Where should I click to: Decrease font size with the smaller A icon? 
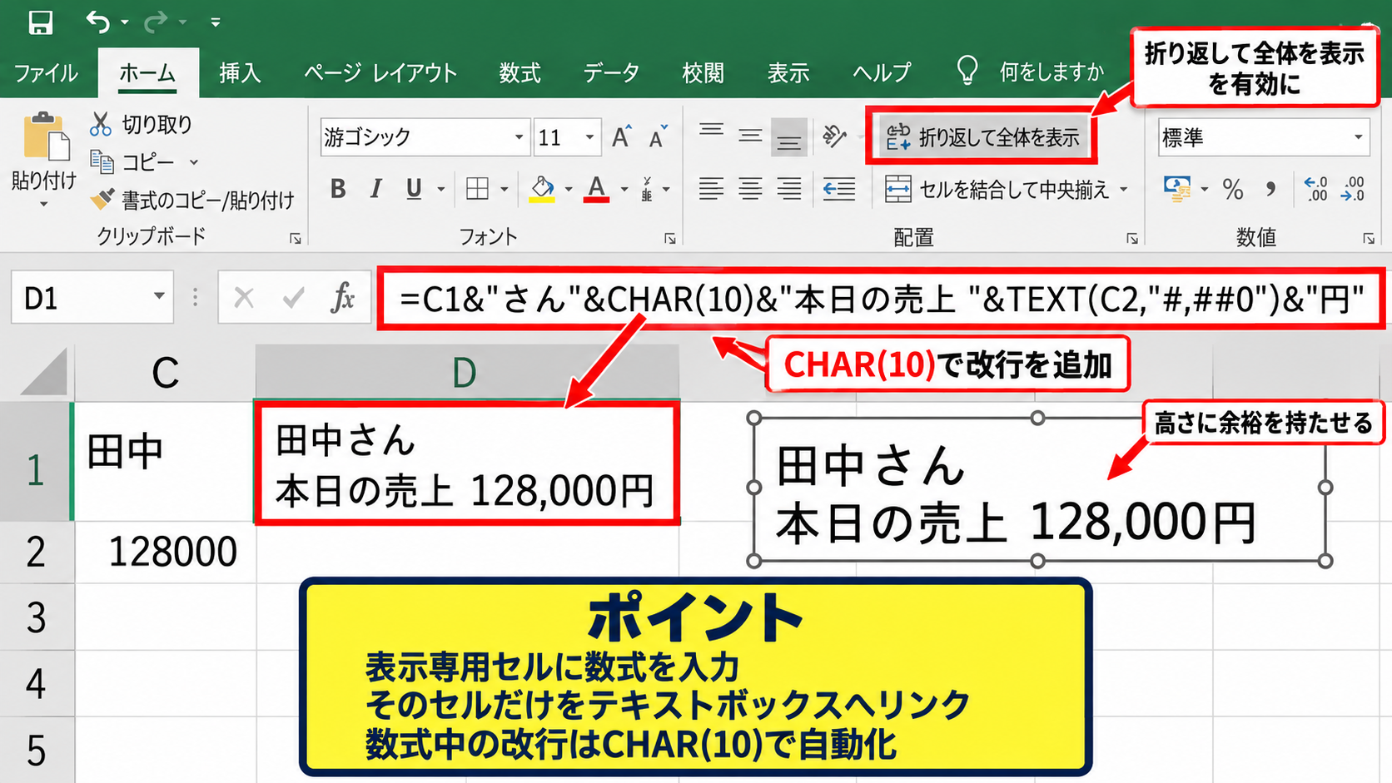[x=659, y=137]
